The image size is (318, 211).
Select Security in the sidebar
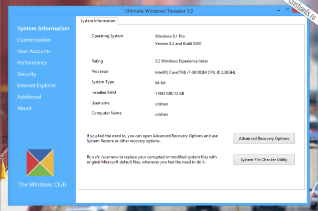click(27, 74)
